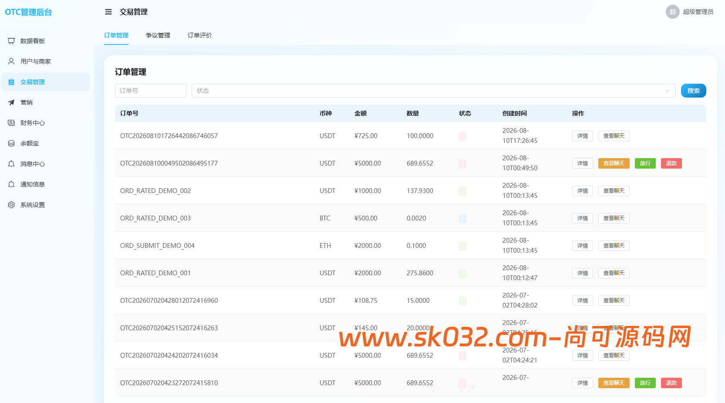Screen dimensions: 725x403
Task: Click the 超级管理员 username label
Action: point(698,12)
